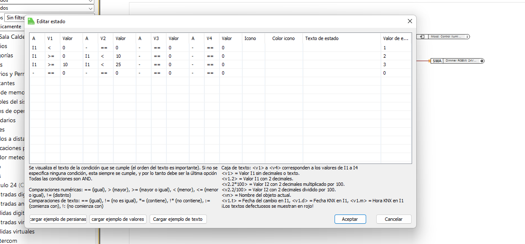Viewport: 525px width, 244px height.
Task: Click the V2 column header
Action: pyautogui.click(x=105, y=38)
